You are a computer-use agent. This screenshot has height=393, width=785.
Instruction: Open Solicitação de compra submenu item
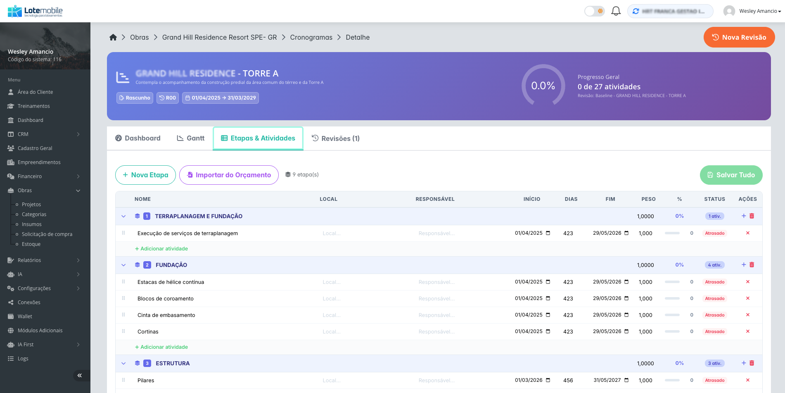tap(47, 234)
